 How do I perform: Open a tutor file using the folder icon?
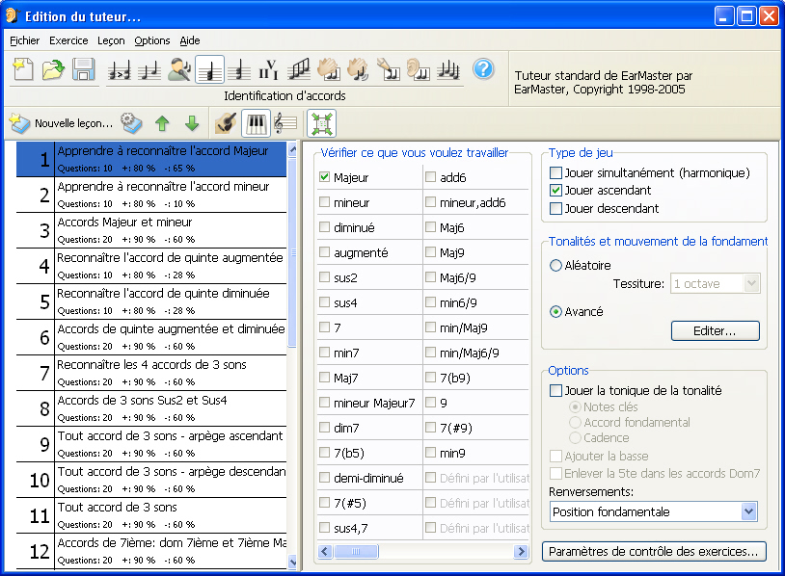coord(53,69)
